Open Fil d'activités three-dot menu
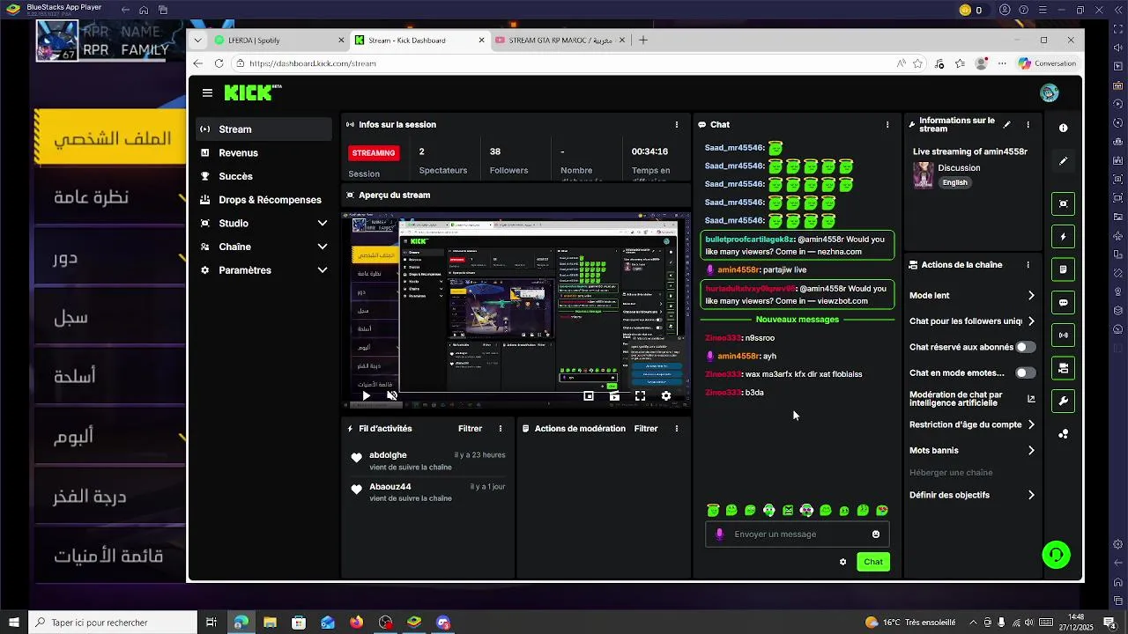Viewport: 1128px width, 634px height. tap(501, 428)
